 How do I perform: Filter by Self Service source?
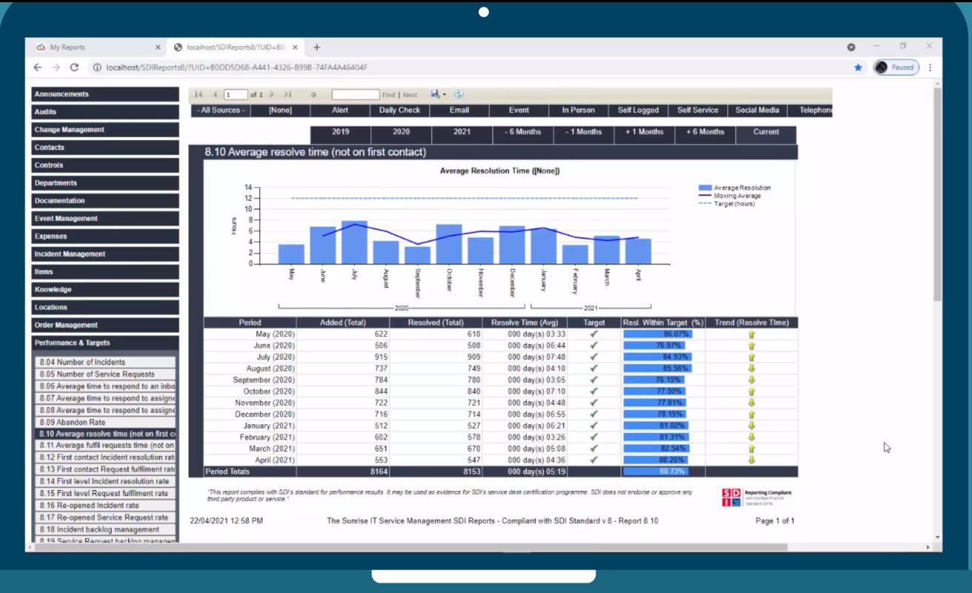pyautogui.click(x=698, y=110)
